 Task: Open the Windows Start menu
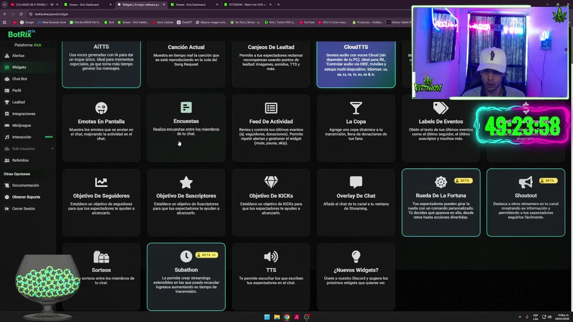click(x=267, y=317)
